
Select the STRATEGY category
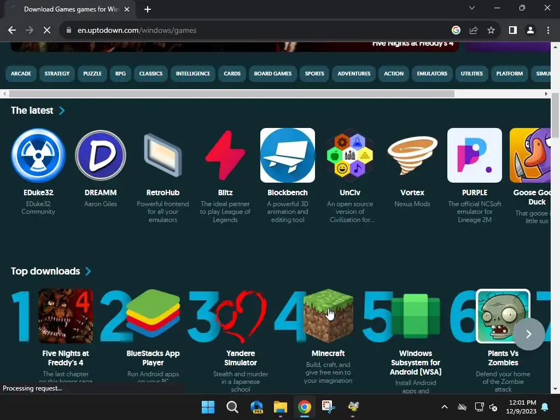57,74
